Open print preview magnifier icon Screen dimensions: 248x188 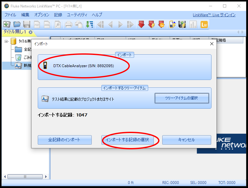[58, 24]
